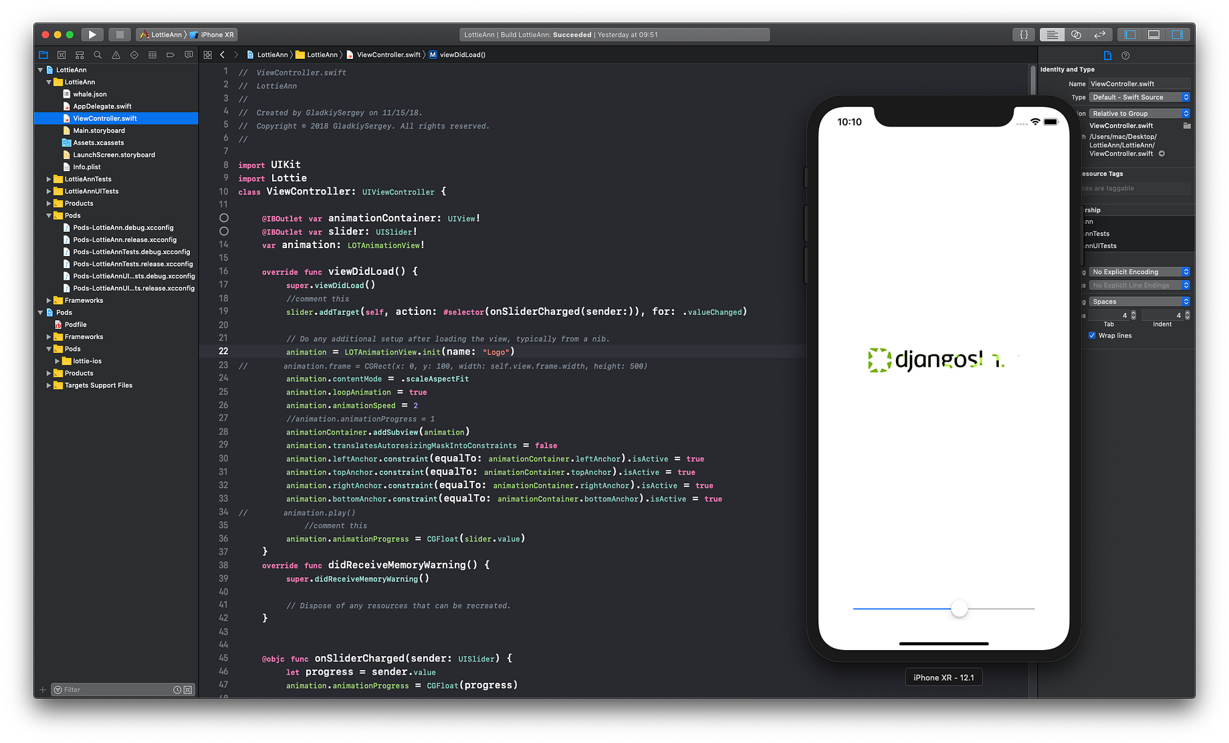Open the Find navigator
The image size is (1229, 743).
click(98, 54)
